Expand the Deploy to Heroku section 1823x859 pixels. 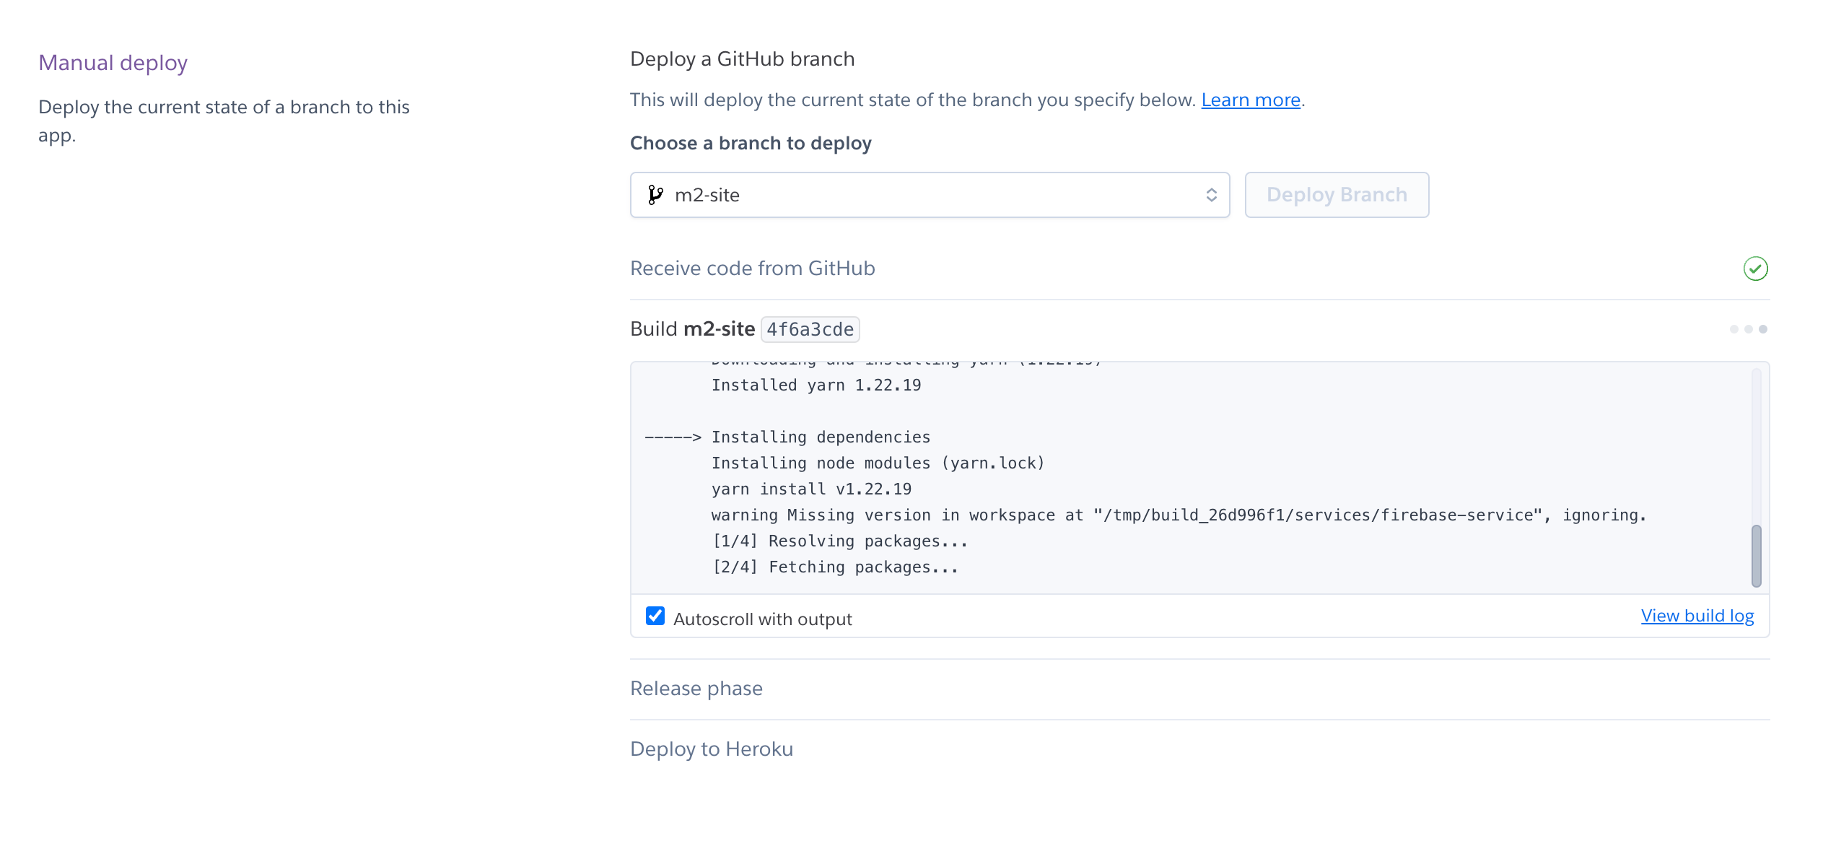point(712,749)
